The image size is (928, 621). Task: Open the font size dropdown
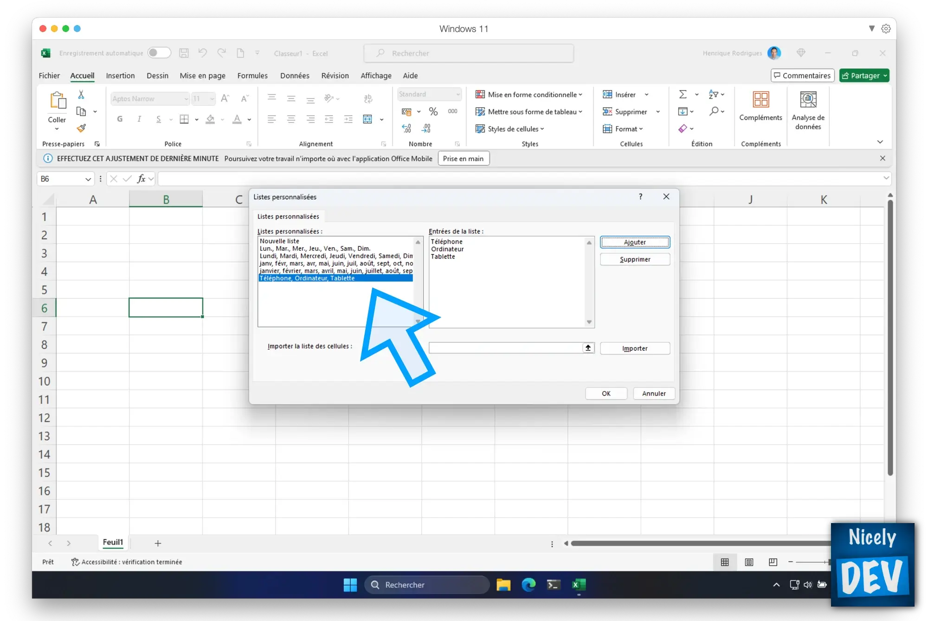pos(212,99)
